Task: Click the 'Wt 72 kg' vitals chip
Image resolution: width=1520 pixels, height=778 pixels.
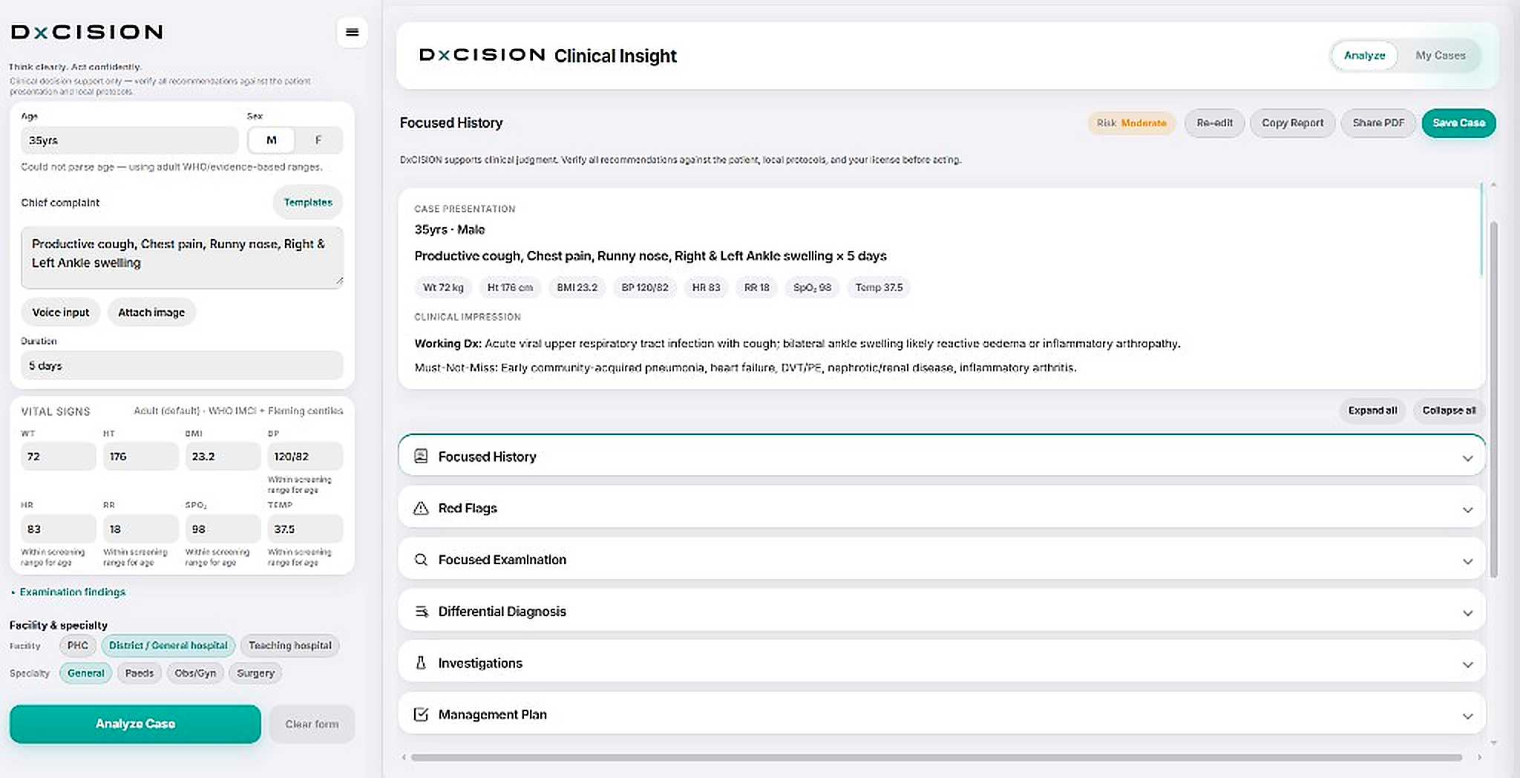Action: pyautogui.click(x=443, y=287)
